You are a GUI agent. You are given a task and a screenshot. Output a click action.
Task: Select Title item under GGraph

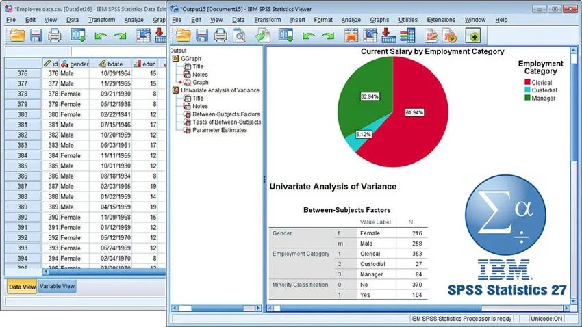[198, 66]
